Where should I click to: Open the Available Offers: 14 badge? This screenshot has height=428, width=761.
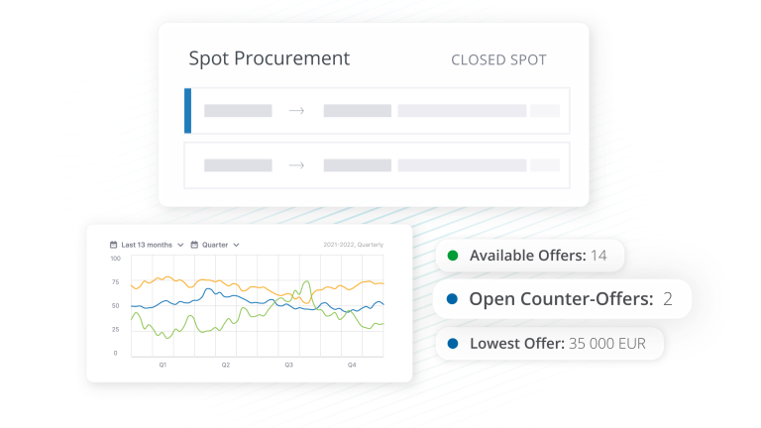pos(530,256)
